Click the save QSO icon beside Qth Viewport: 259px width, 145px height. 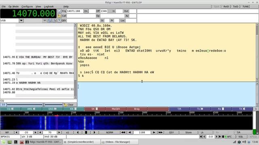pyautogui.click(x=59, y=21)
